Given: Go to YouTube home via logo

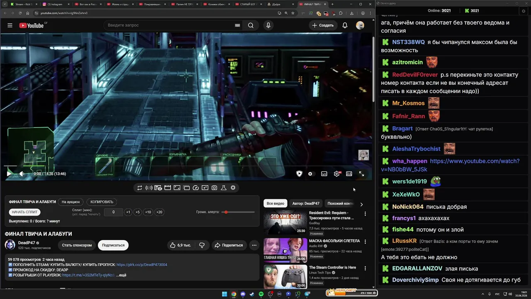Looking at the screenshot, I should (31, 25).
